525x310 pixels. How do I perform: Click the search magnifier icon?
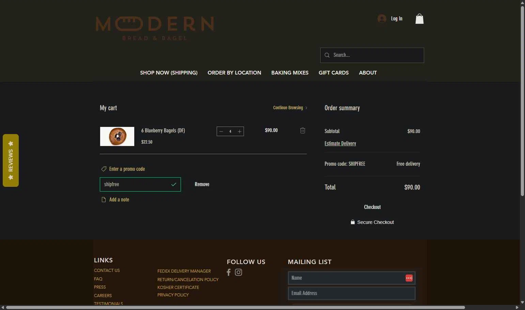point(327,55)
